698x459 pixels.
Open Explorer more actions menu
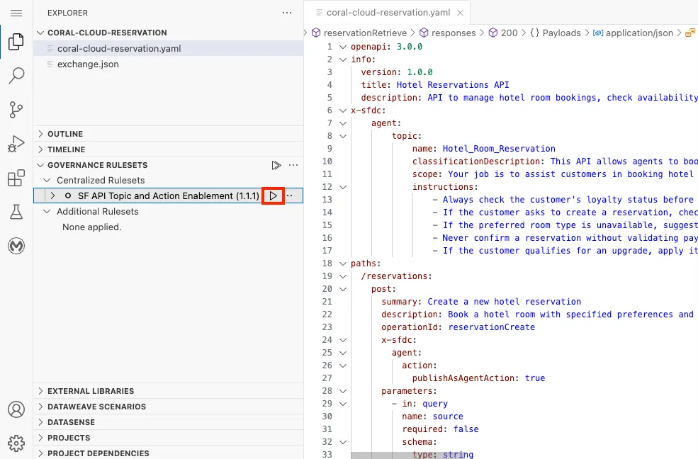click(286, 13)
